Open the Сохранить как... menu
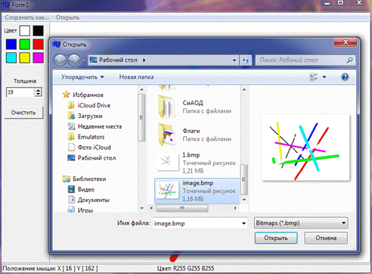The image size is (372, 274). (27, 17)
